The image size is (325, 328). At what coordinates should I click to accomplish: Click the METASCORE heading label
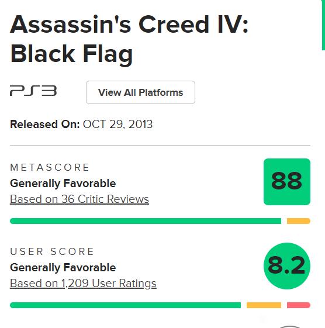point(50,167)
